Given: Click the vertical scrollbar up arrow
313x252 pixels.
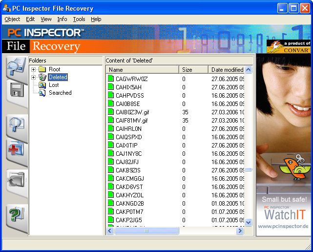Looking at the screenshot, I should click(x=249, y=70).
